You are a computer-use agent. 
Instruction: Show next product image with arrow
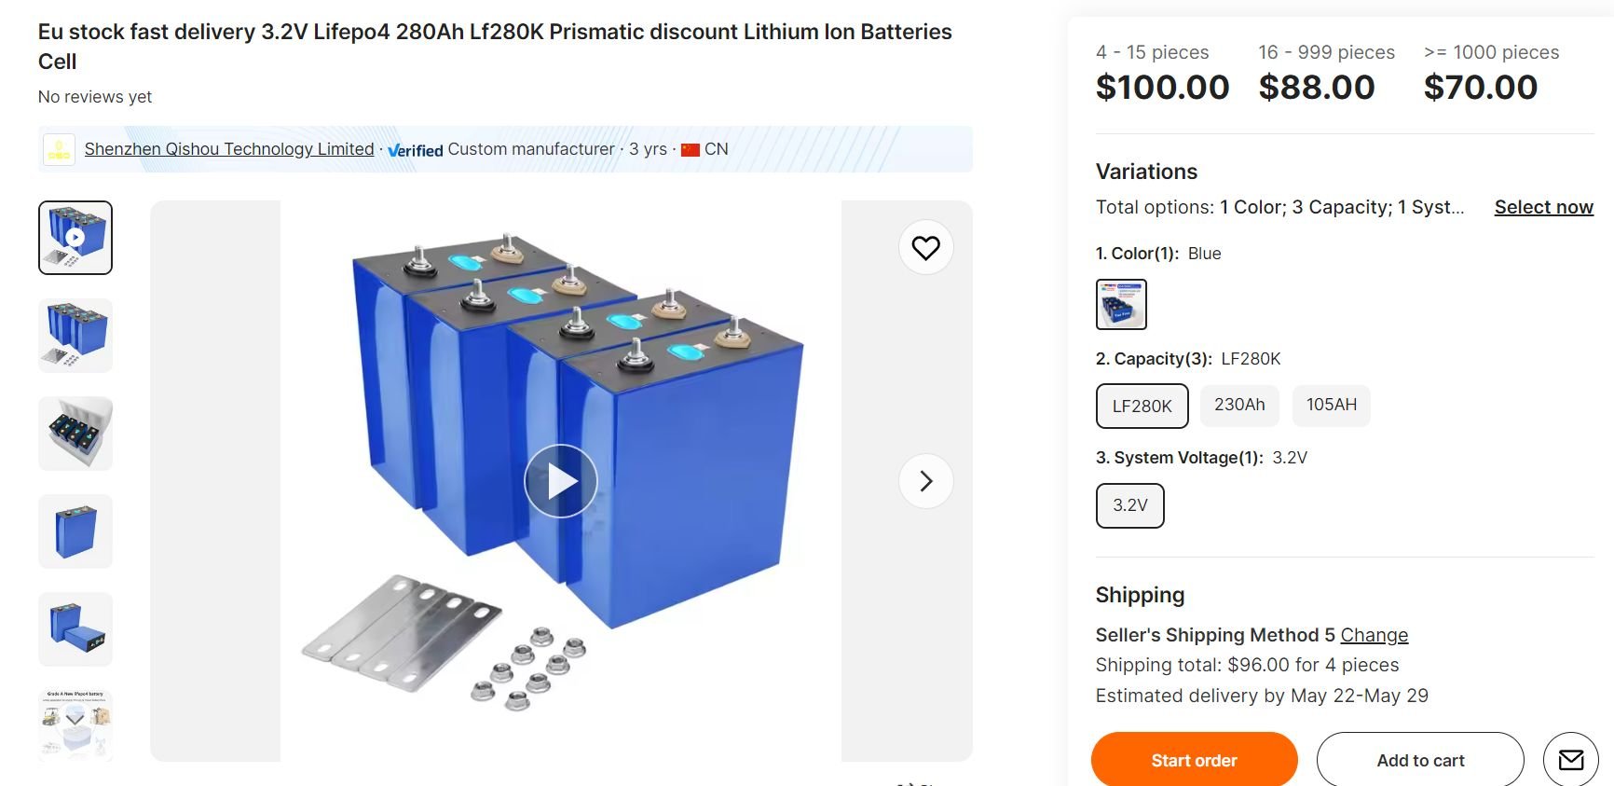click(925, 481)
